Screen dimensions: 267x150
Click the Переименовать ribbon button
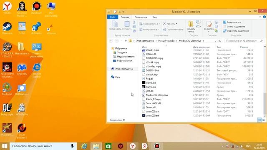point(173,30)
